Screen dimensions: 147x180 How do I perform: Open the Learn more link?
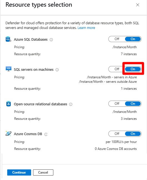pos(86,28)
